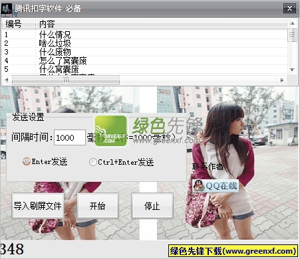Viewport: 300px width, 259px height.
Task: Close the window with the X button
Action: (x=289, y=9)
